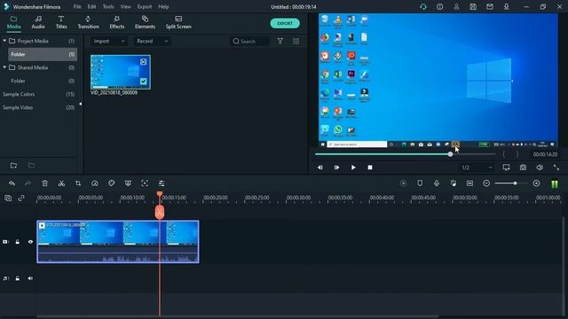Switch to the Split Screen tab
This screenshot has height=319, width=568.
tap(178, 22)
